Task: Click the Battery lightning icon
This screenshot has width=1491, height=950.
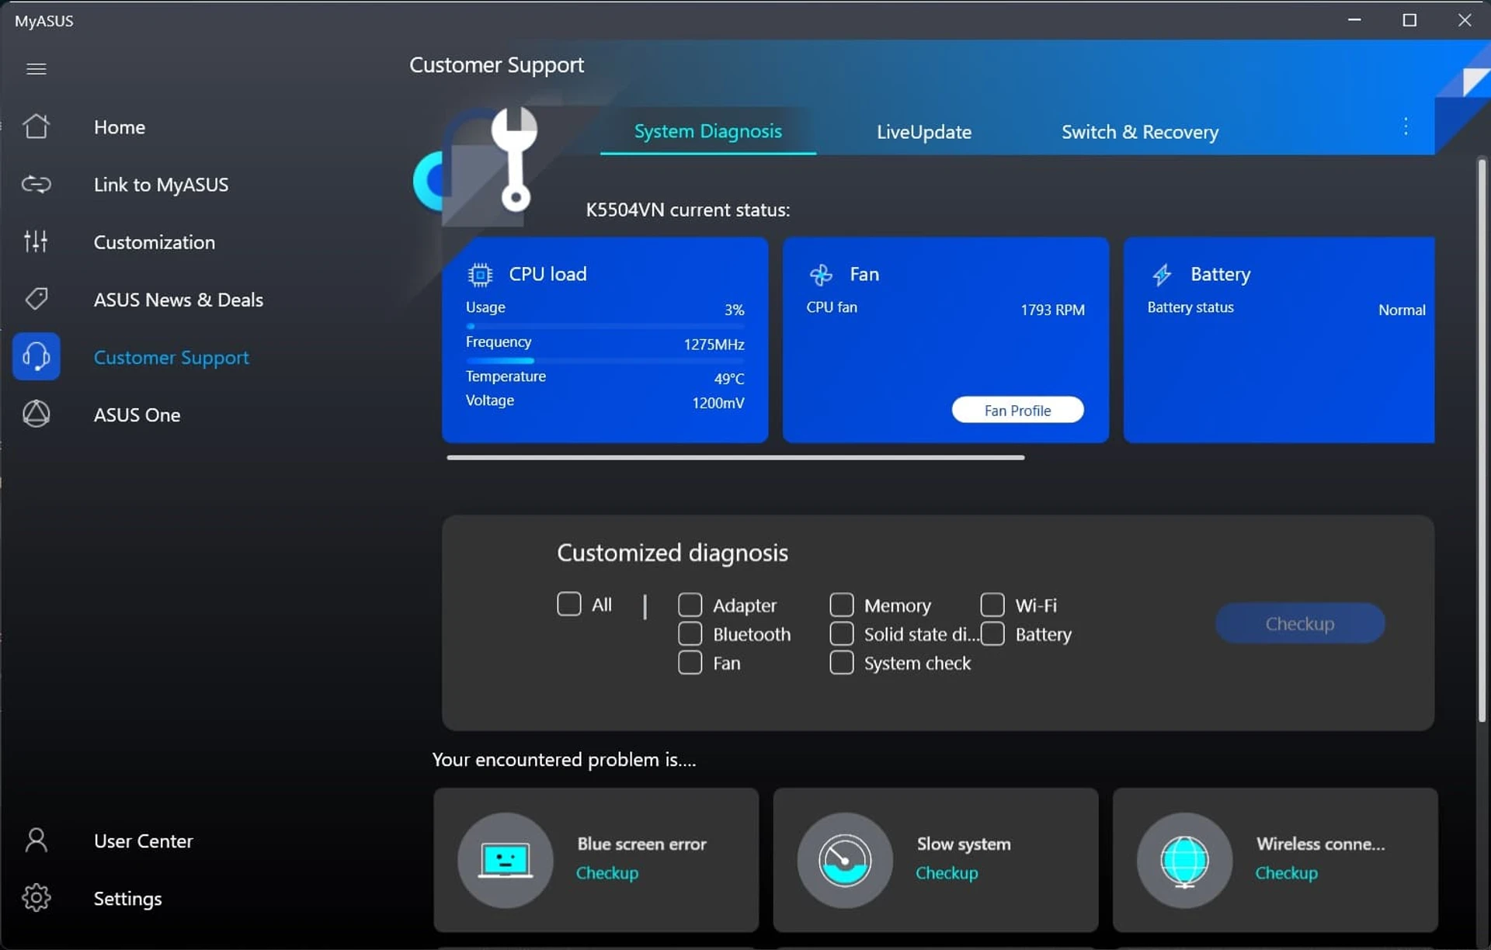Action: tap(1162, 274)
